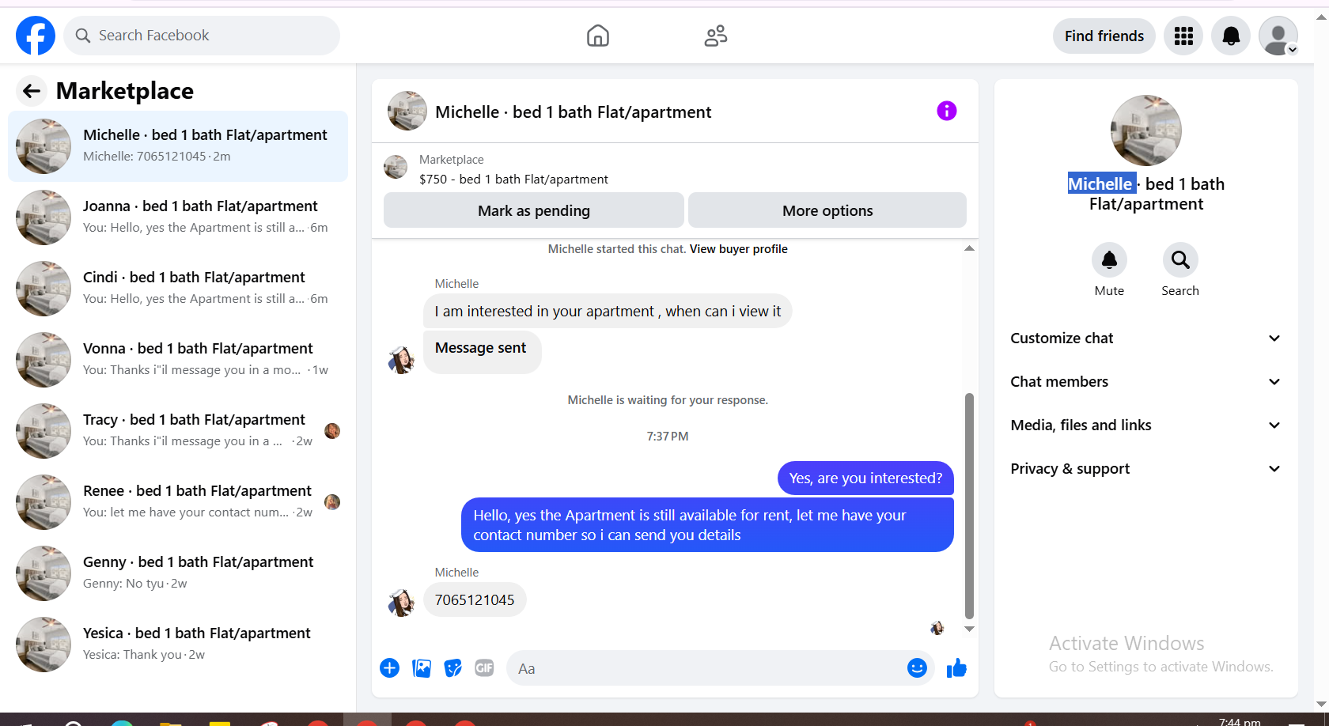1329x726 pixels.
Task: Click the Search Facebook field
Action: point(202,36)
